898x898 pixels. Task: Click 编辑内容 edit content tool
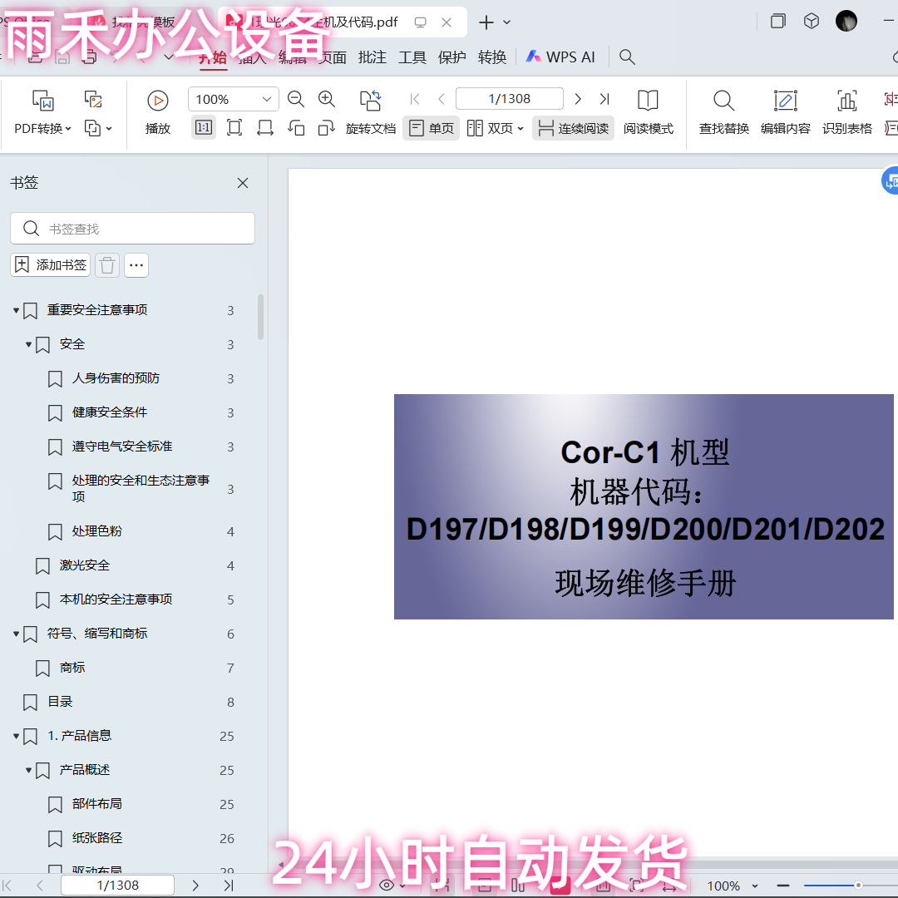[x=785, y=113]
